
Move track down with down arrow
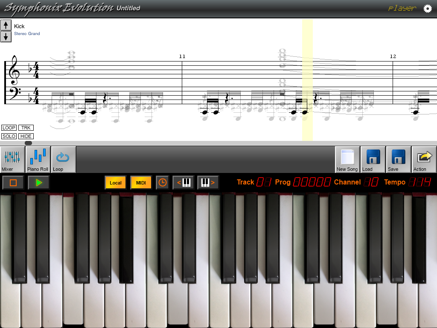[x=6, y=37]
